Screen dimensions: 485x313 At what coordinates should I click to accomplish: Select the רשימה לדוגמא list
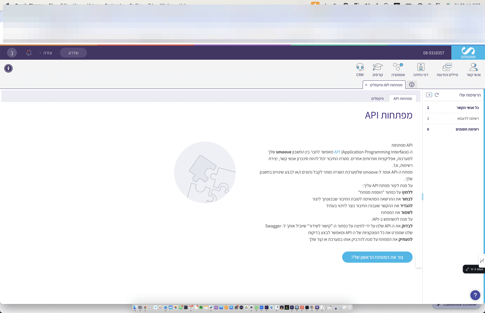[x=453, y=119]
